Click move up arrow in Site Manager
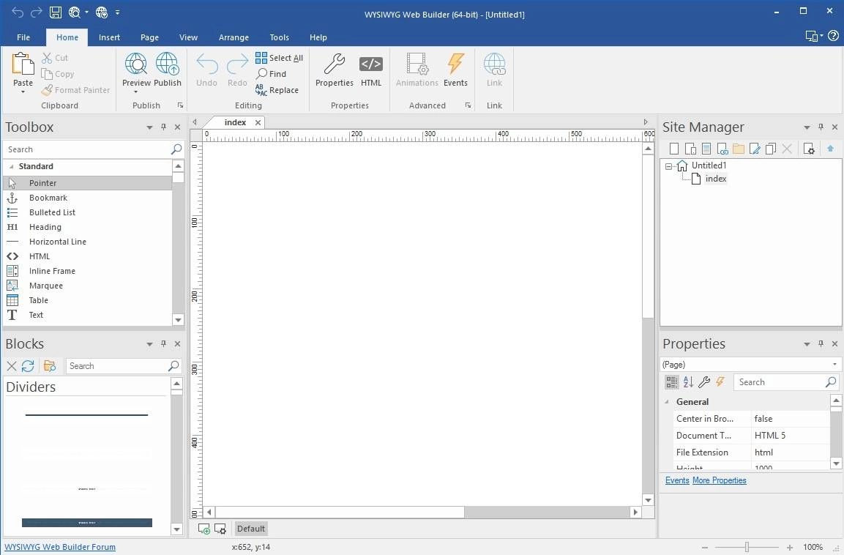 [830, 149]
